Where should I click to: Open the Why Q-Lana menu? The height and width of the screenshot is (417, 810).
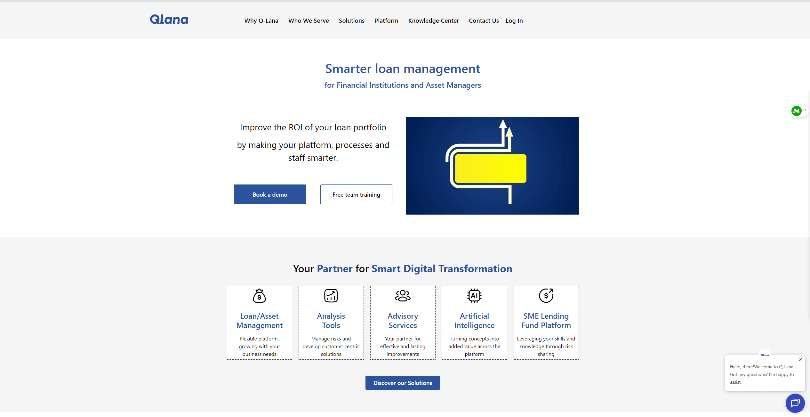tap(261, 21)
